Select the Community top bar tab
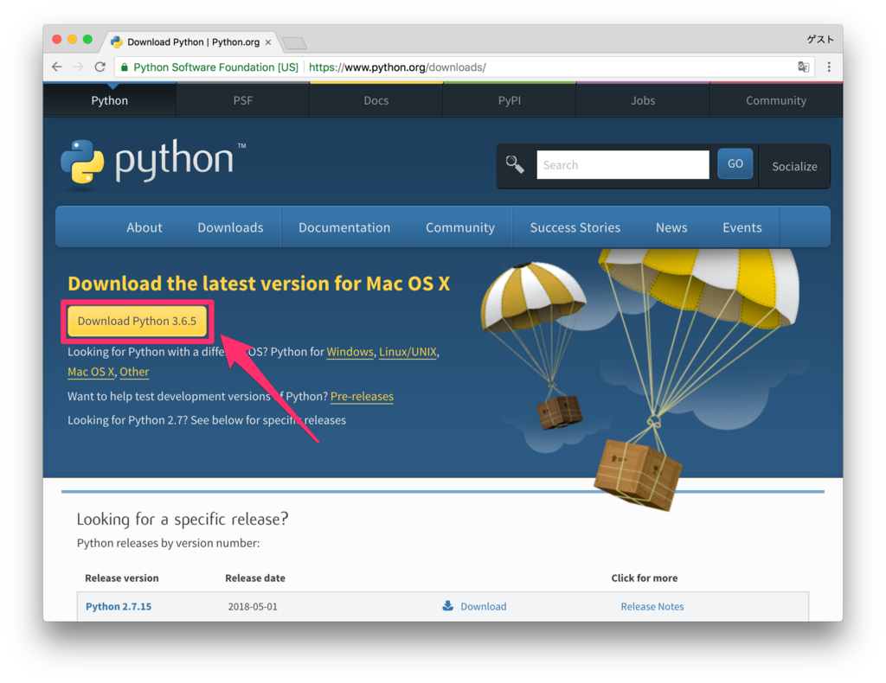This screenshot has height=683, width=886. (776, 100)
